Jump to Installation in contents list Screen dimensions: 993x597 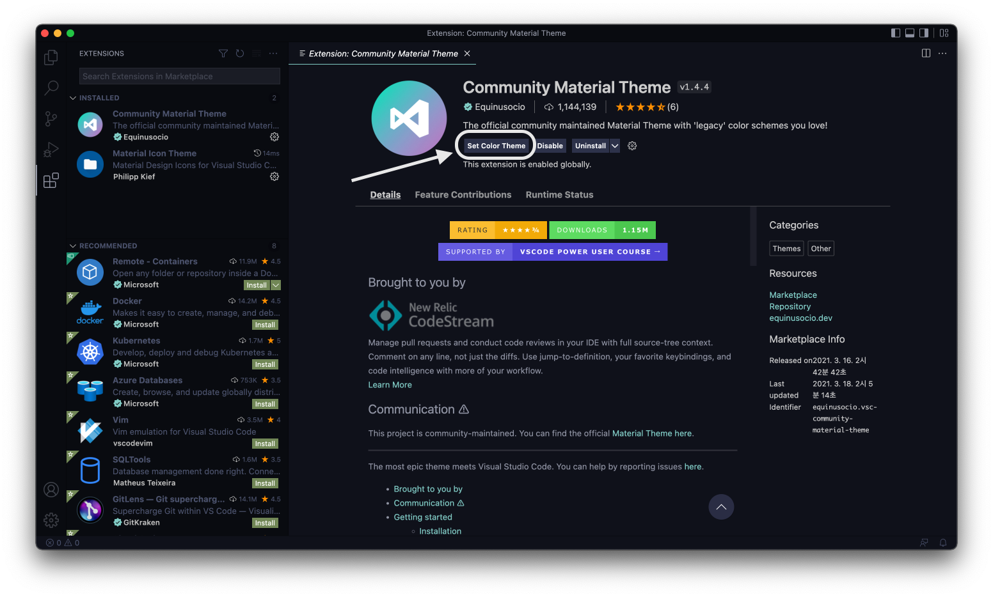pos(440,531)
